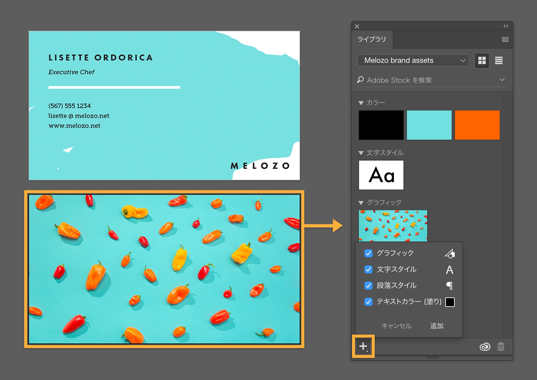Click the graphic shapes icon in popup
Screen dimensions: 537x380
(450, 253)
